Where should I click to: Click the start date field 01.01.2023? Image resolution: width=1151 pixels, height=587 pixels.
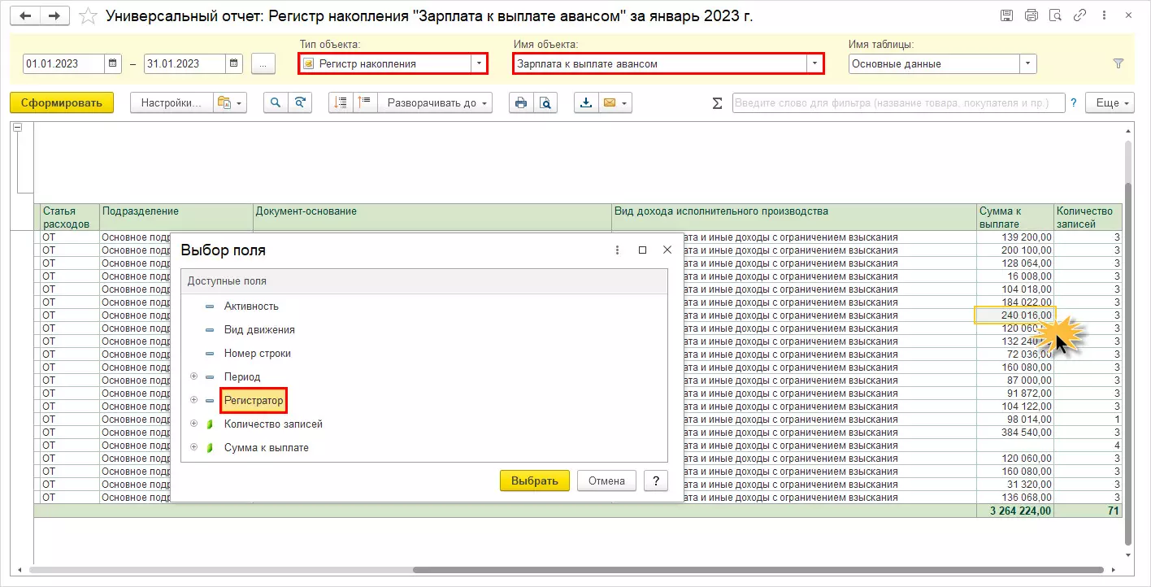(64, 63)
